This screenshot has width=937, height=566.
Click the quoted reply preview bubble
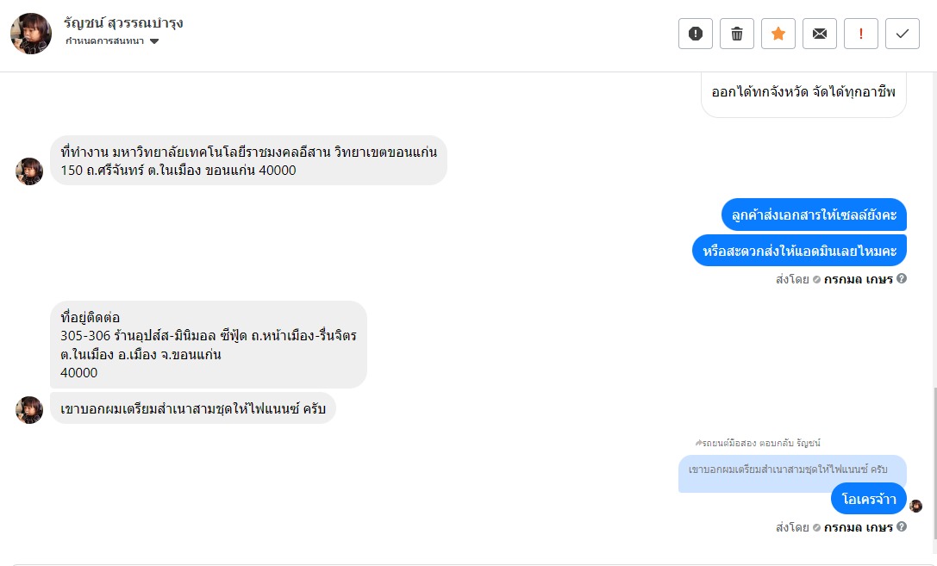(x=791, y=470)
